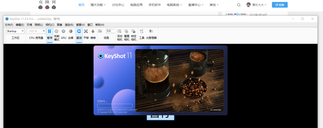Minimize the KeyShot window
Image resolution: width=323 pixels, height=128 pixels.
coord(293,19)
